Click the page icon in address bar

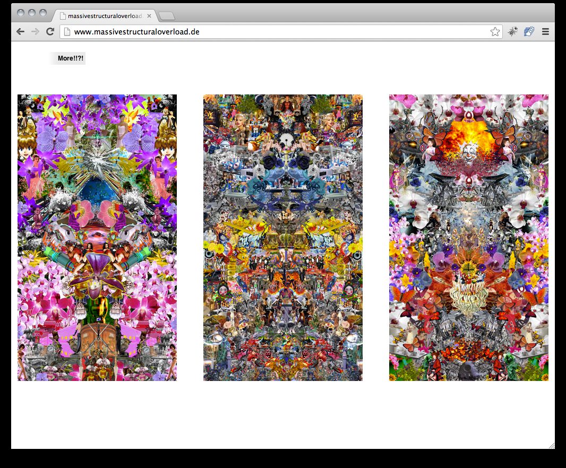pyautogui.click(x=67, y=32)
